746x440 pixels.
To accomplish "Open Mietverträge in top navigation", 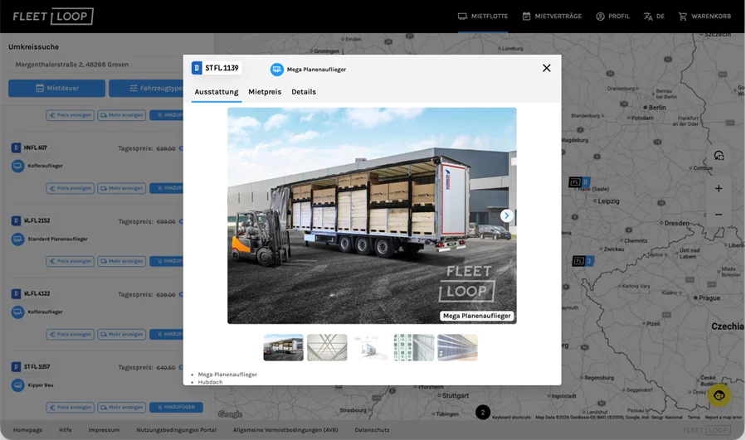I will point(552,16).
